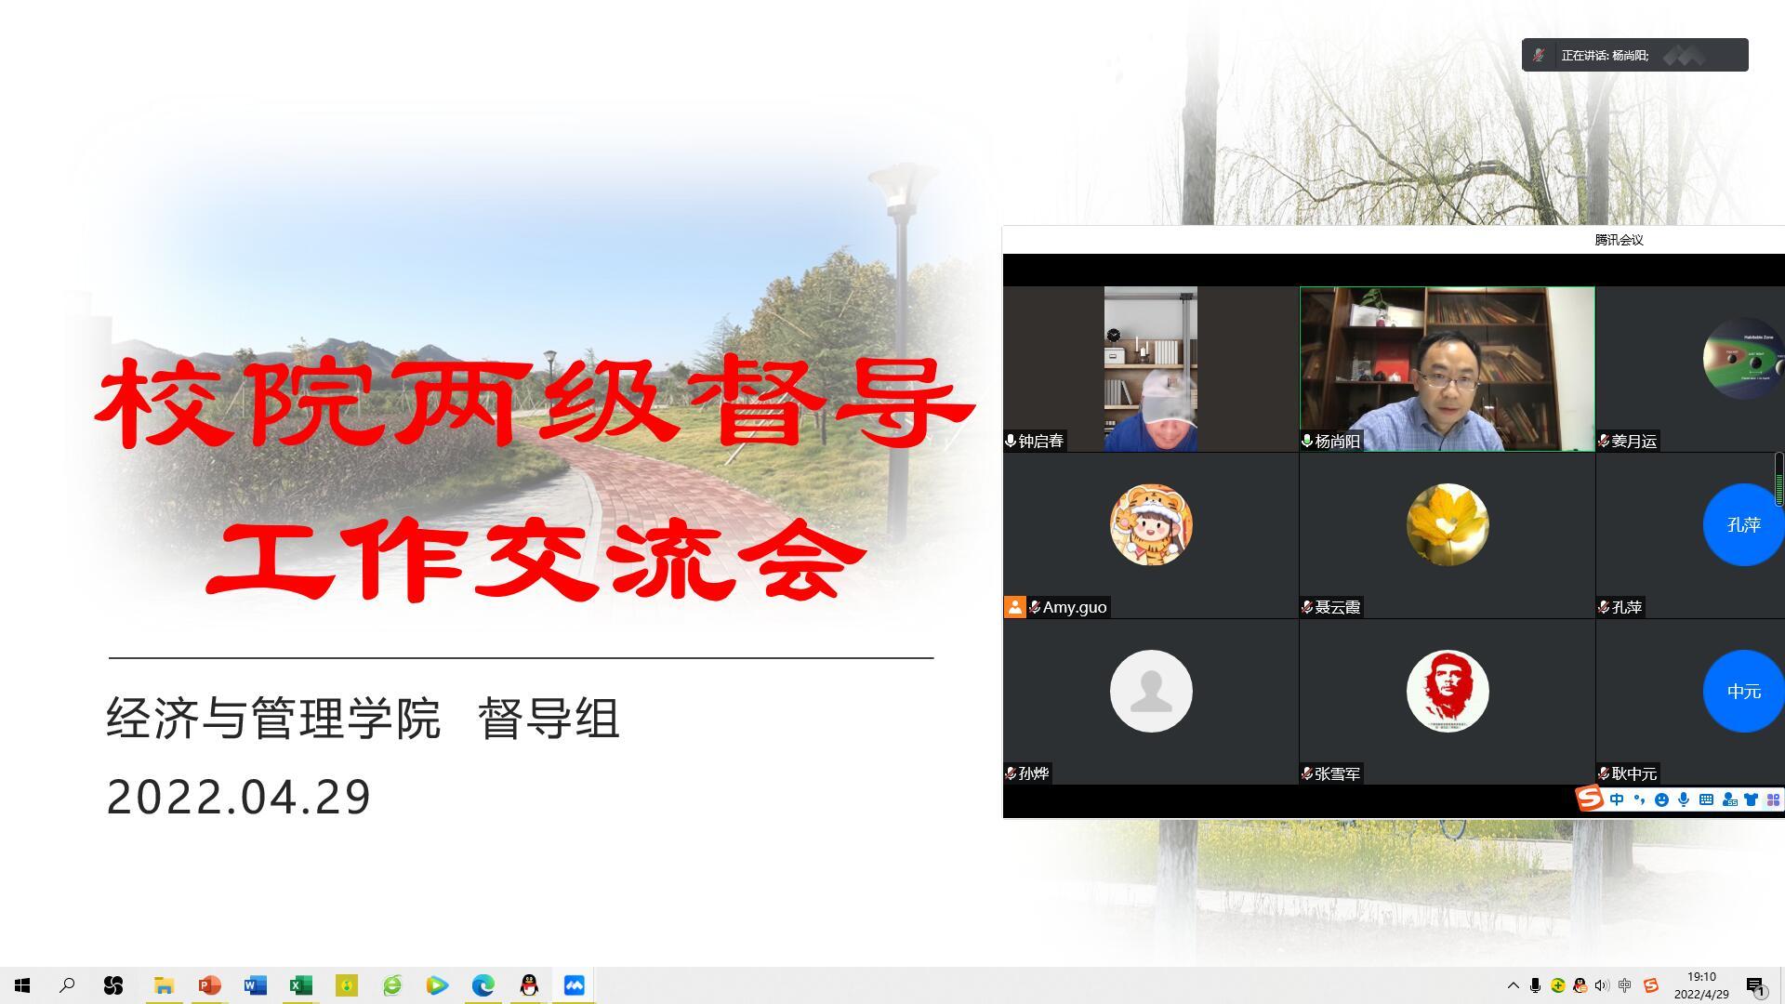This screenshot has height=1004, width=1785.
Task: Select 杨尚阳's video tile
Action: [1447, 368]
